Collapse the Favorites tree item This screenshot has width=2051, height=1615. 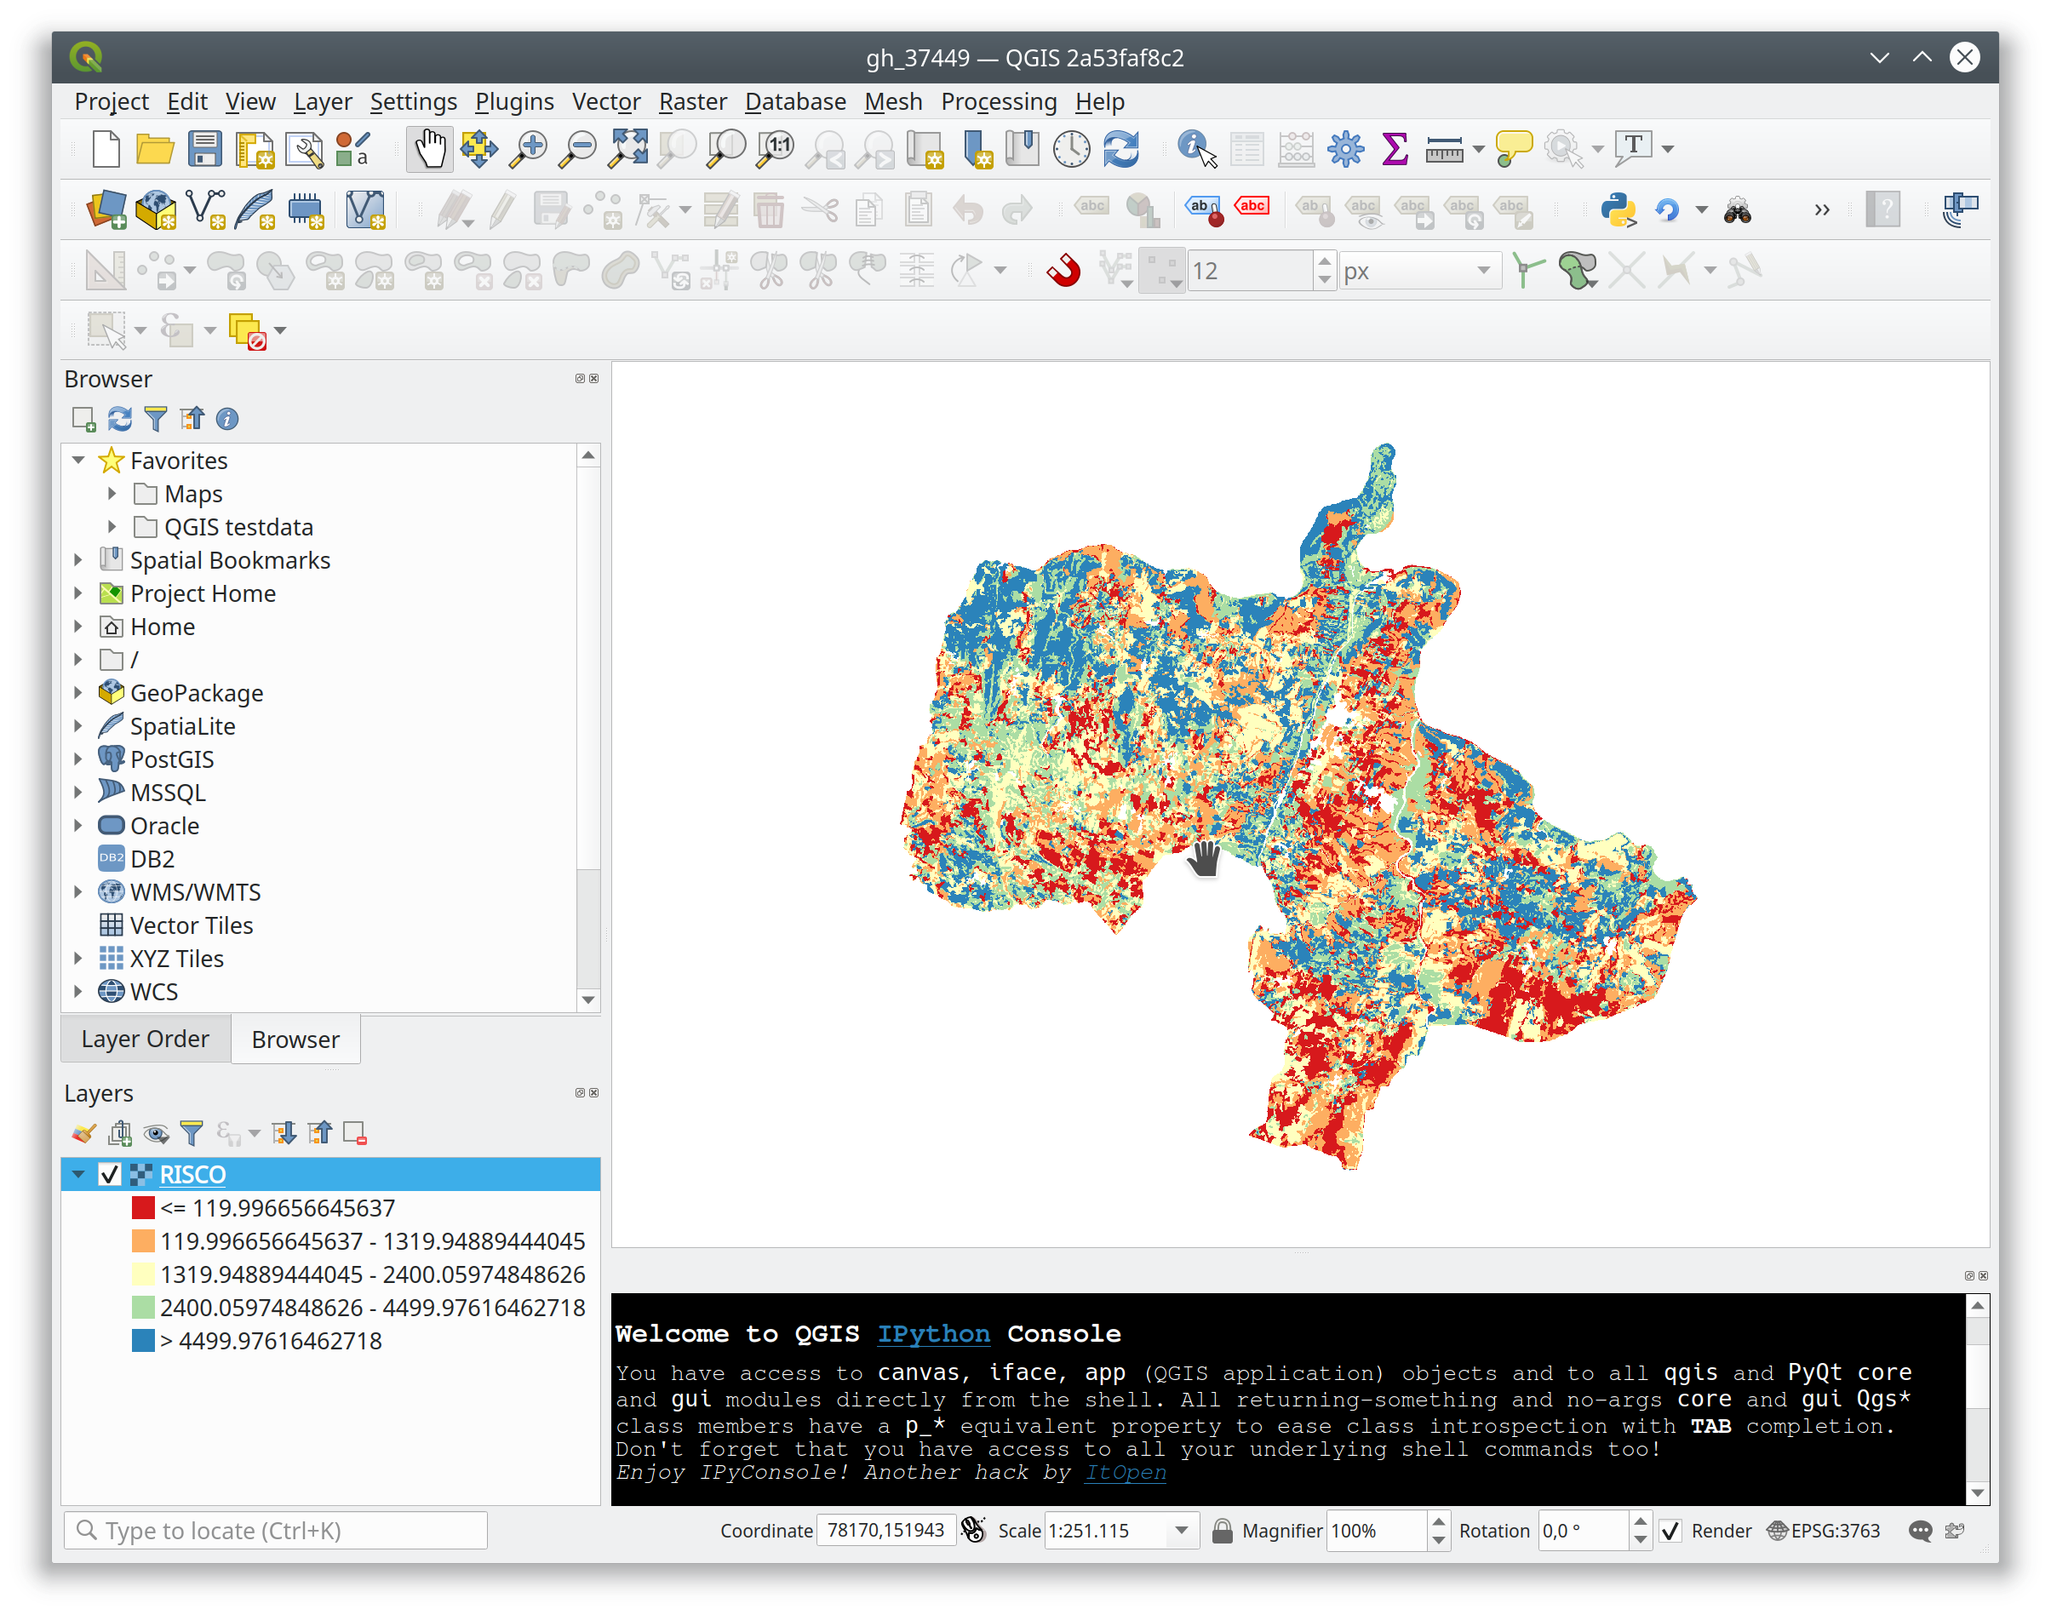78,461
